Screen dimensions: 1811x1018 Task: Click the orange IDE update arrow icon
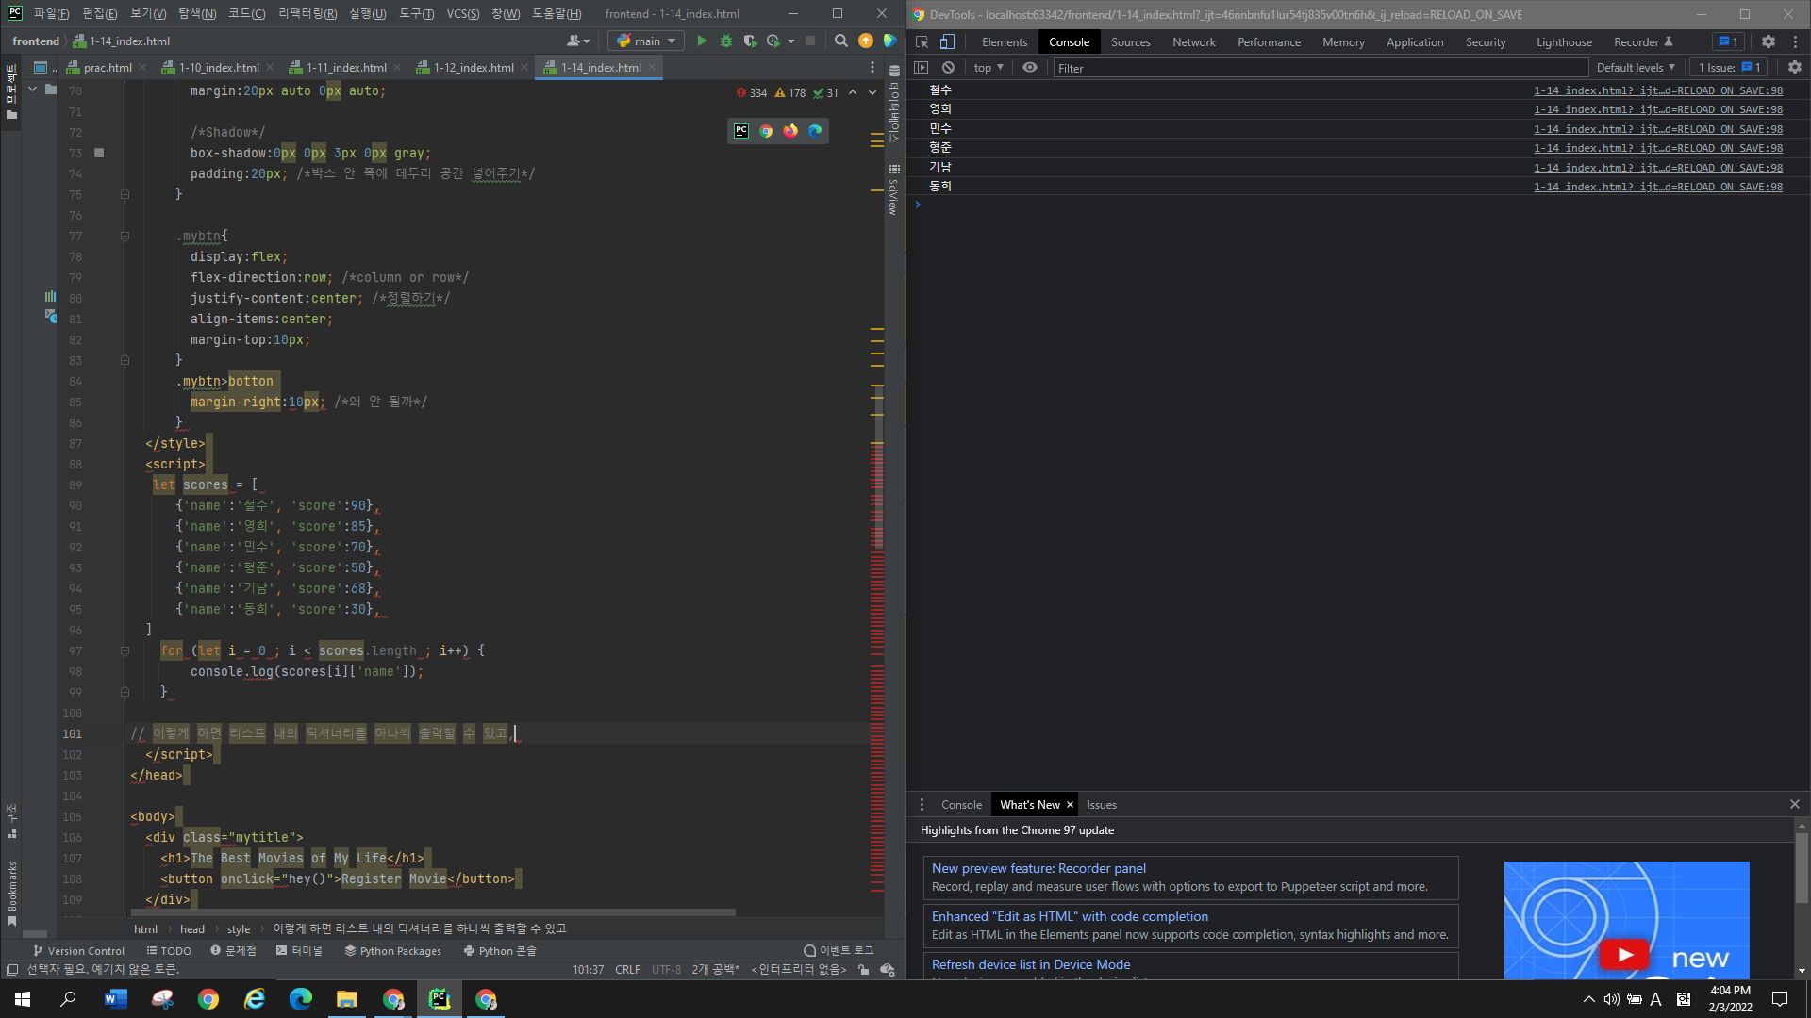[x=866, y=41]
